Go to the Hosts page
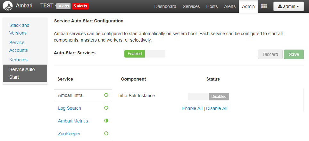Image resolution: width=309 pixels, height=141 pixels. pyautogui.click(x=212, y=6)
